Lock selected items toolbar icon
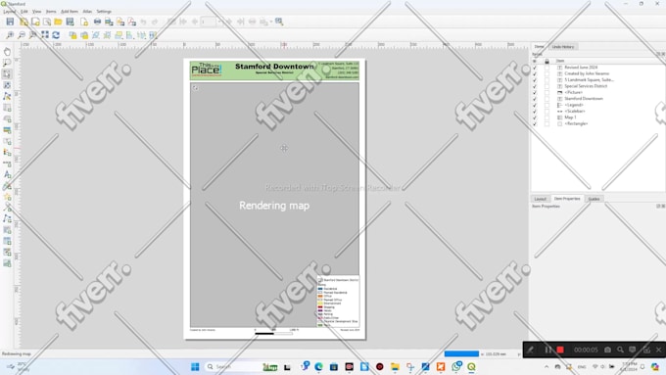Viewport: 666px width, 375px height. [72, 35]
